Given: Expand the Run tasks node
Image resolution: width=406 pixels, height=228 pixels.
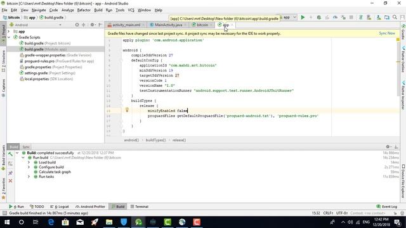Looking at the screenshot, I should [29, 177].
